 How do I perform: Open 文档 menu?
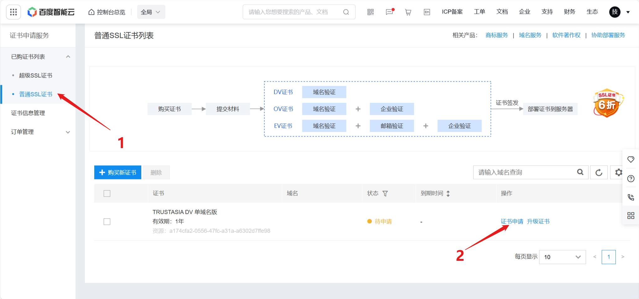pyautogui.click(x=502, y=12)
